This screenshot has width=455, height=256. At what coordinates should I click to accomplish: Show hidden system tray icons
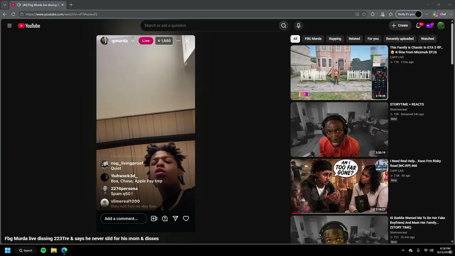[x=403, y=250]
